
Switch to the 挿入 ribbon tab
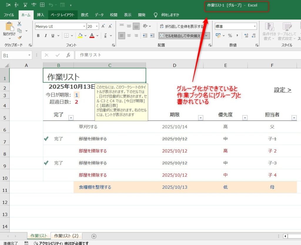(x=41, y=15)
